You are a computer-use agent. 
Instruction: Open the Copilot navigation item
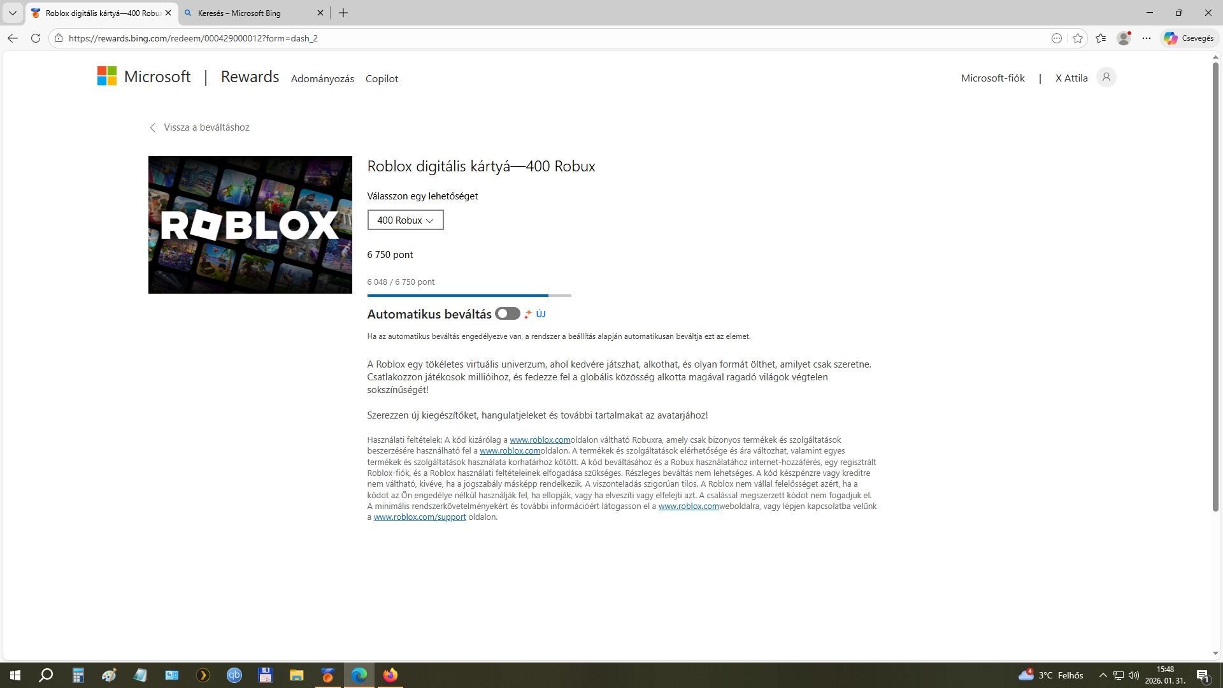(382, 79)
